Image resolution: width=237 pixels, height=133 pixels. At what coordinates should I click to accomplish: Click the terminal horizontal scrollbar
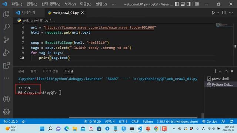point(133,117)
